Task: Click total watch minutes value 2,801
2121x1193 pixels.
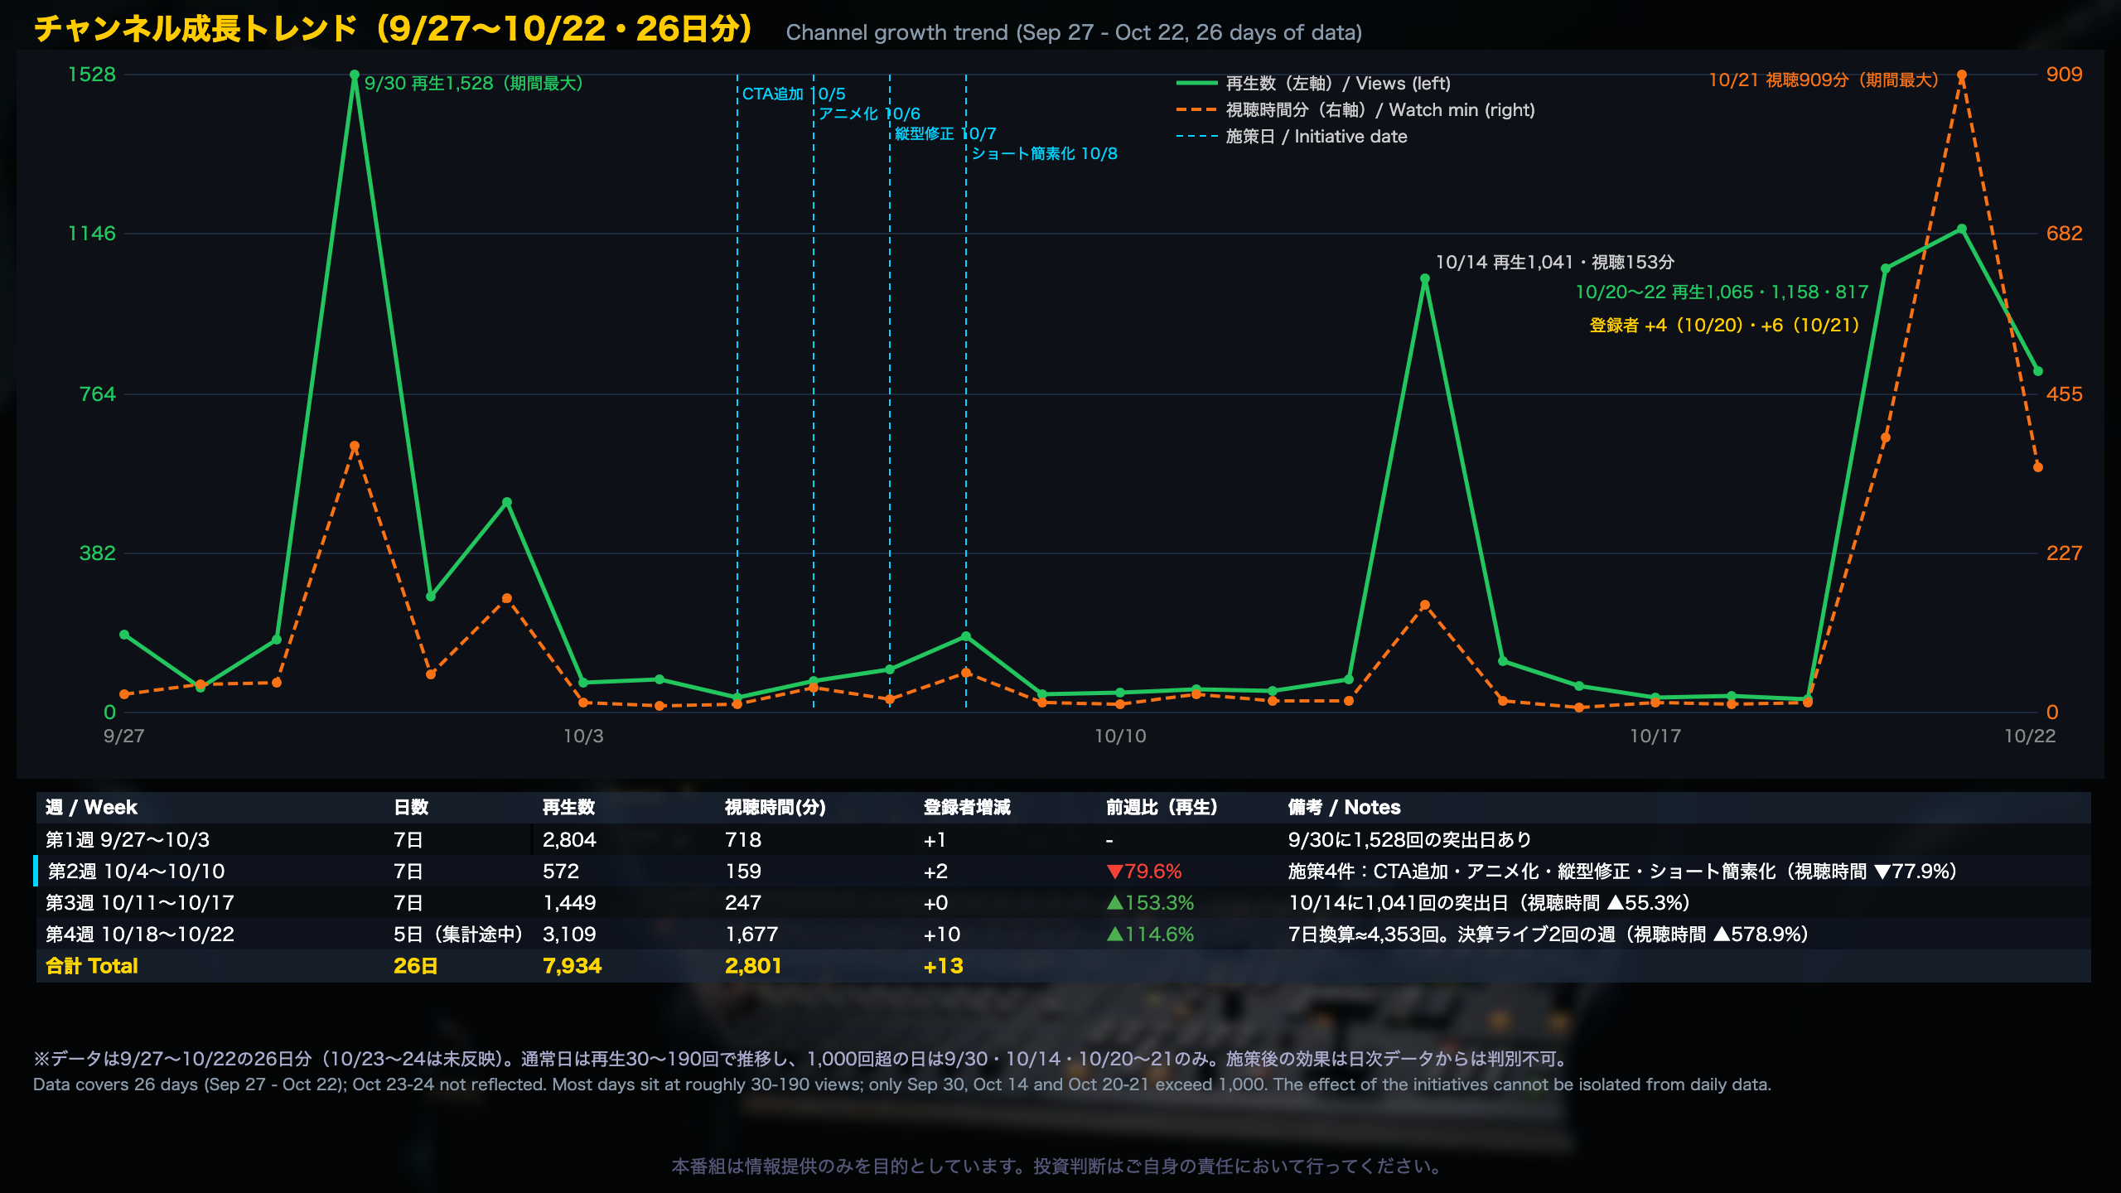Action: pyautogui.click(x=753, y=966)
